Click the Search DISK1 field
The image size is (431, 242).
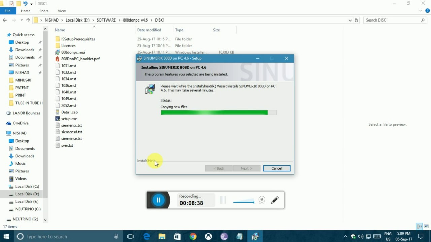(x=395, y=20)
